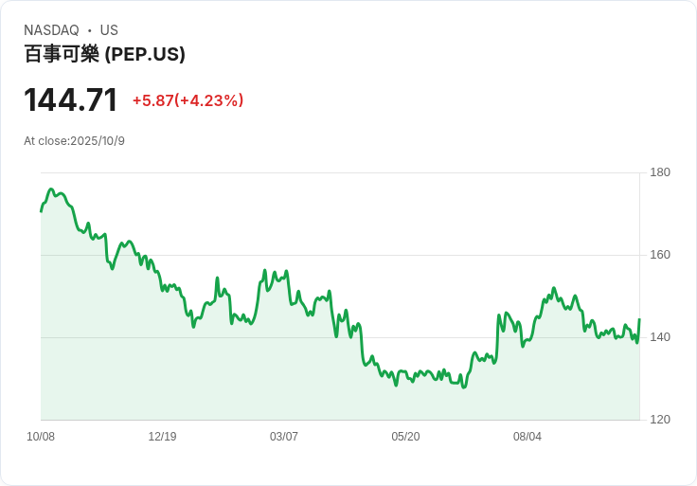Click the 160 y-axis price label
The width and height of the screenshot is (697, 486).
tap(660, 255)
